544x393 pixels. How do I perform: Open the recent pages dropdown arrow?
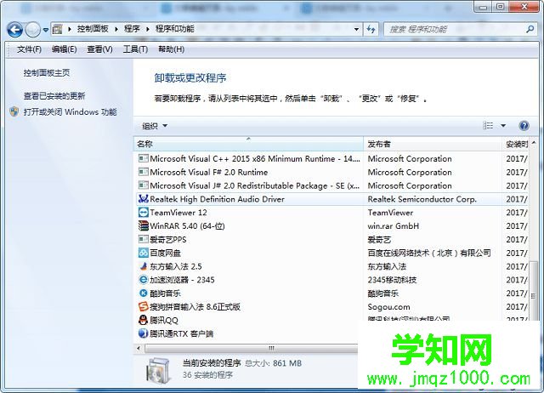(x=46, y=31)
